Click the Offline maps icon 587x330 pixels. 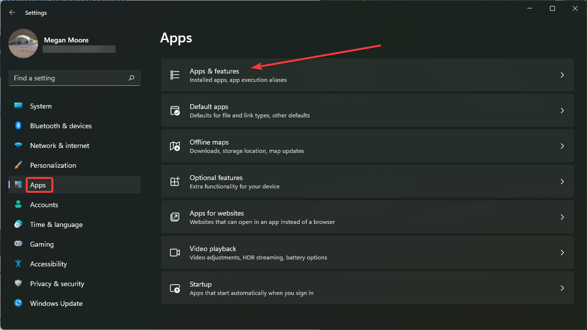[175, 146]
